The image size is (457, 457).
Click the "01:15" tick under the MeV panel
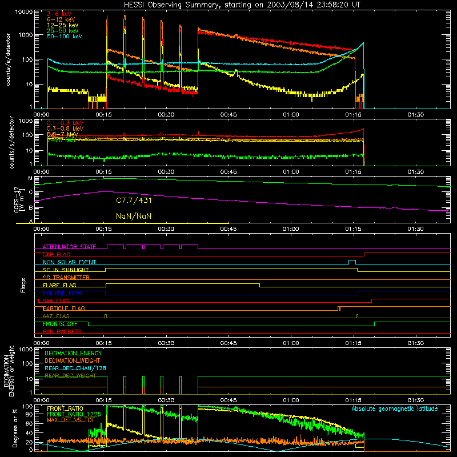(x=353, y=172)
